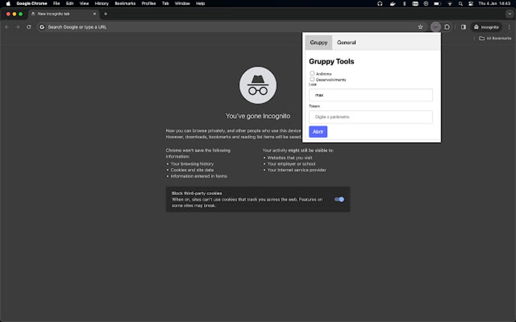Open the Bluetooth menu bar icon
Image resolution: width=516 pixels, height=322 pixels.
[405, 4]
